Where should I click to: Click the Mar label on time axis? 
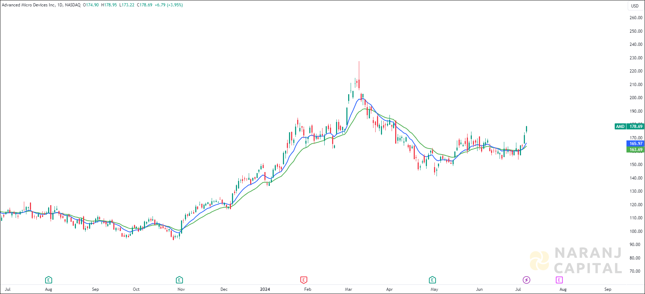tap(349, 289)
